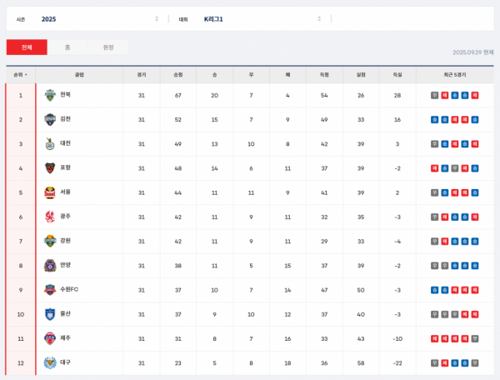Screen dimensions: 500x380
Task: Click the 광주 club logo
Action: point(50,217)
